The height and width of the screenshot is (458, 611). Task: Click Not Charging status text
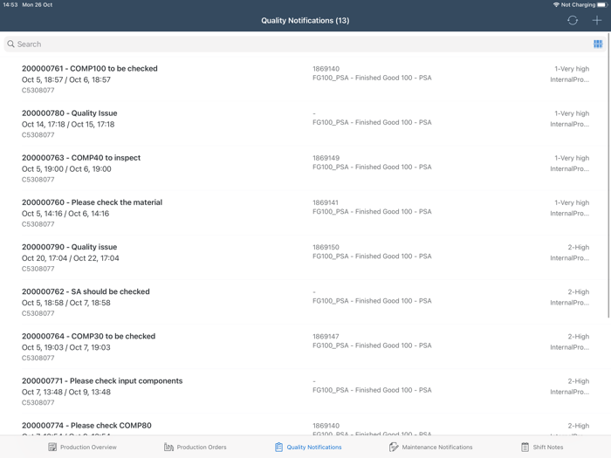[578, 4]
